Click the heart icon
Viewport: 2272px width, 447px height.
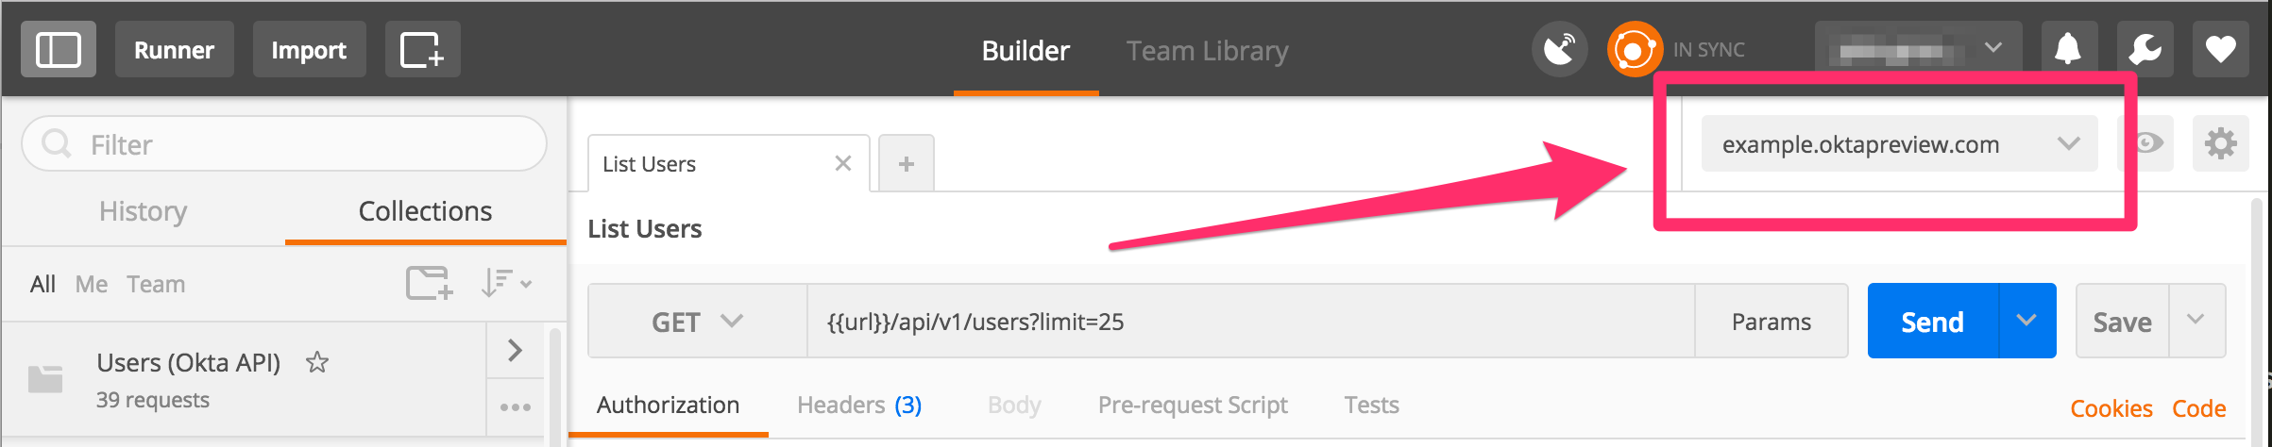click(x=2220, y=50)
